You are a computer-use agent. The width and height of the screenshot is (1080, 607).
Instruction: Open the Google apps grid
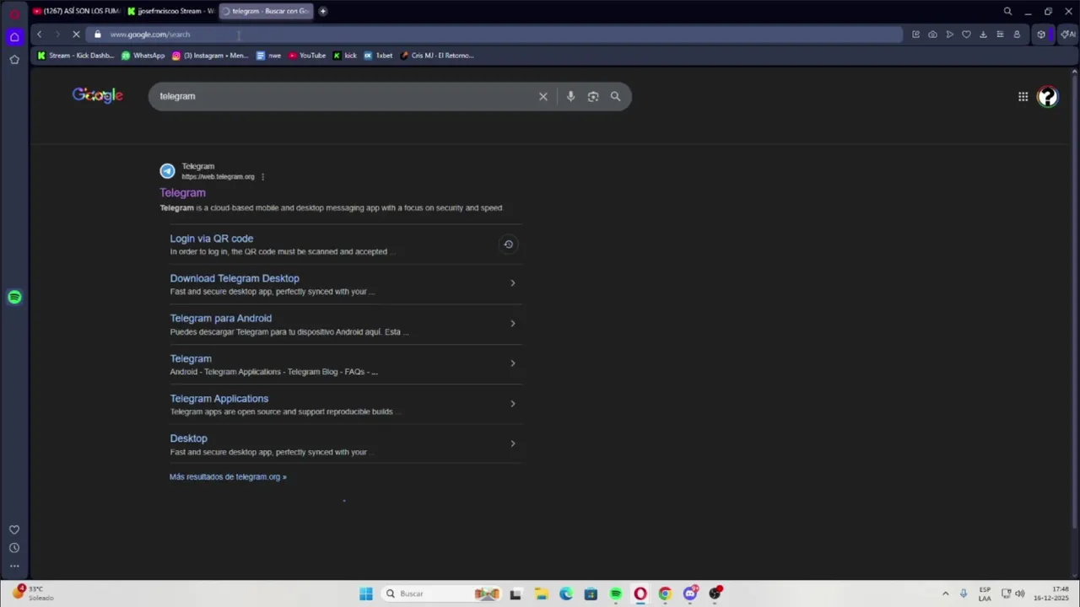tap(1023, 97)
